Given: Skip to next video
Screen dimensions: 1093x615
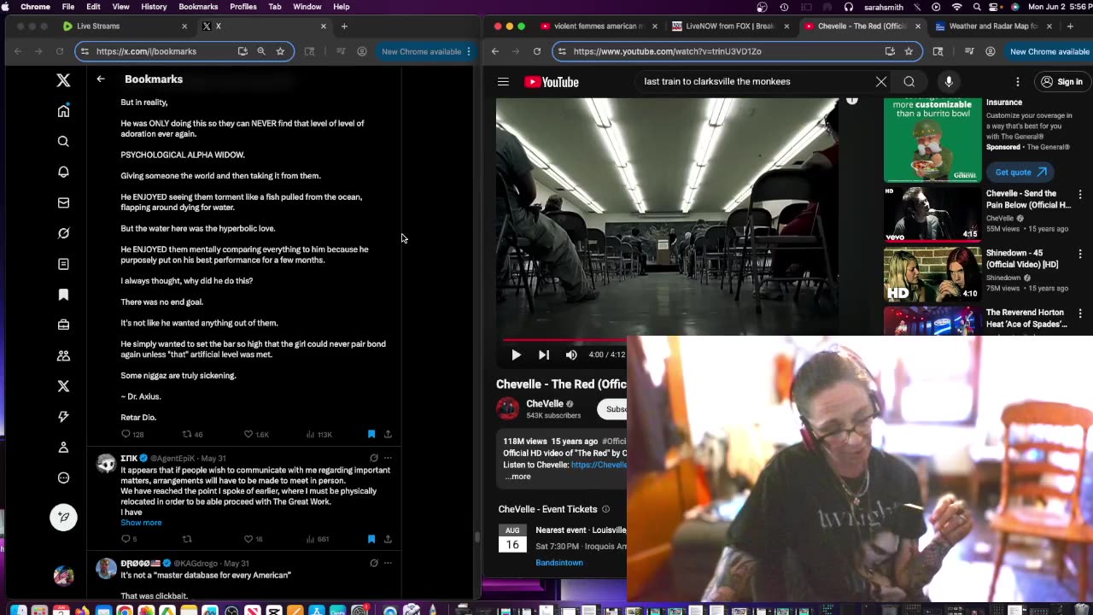Looking at the screenshot, I should [x=544, y=354].
